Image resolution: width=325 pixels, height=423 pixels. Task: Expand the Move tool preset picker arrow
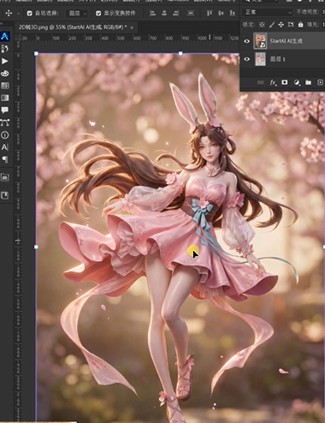[x=18, y=14]
